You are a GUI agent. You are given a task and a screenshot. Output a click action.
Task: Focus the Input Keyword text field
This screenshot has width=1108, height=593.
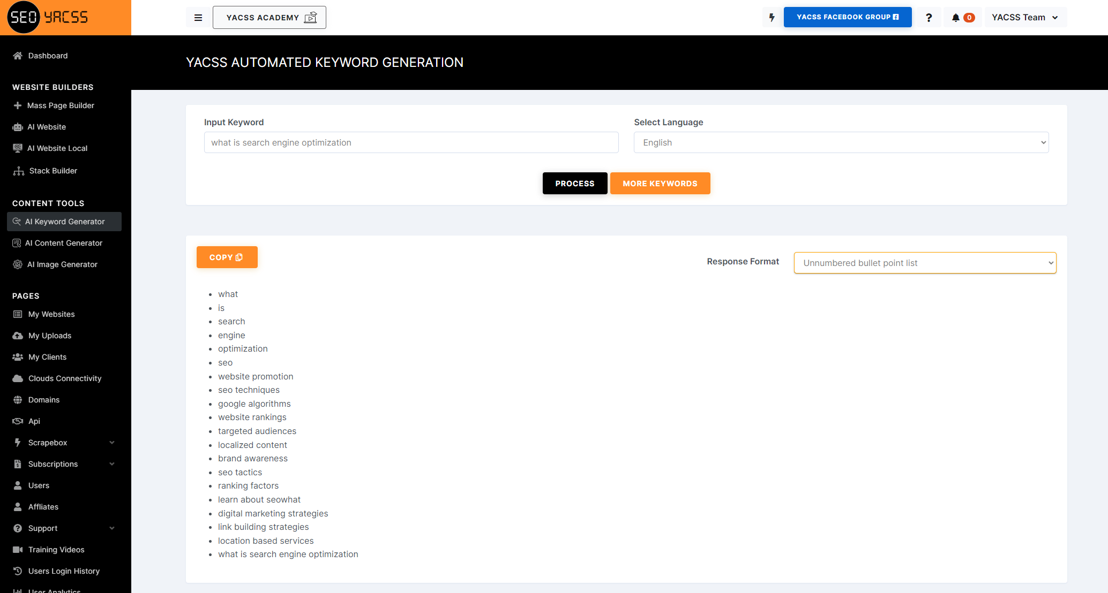pyautogui.click(x=411, y=142)
